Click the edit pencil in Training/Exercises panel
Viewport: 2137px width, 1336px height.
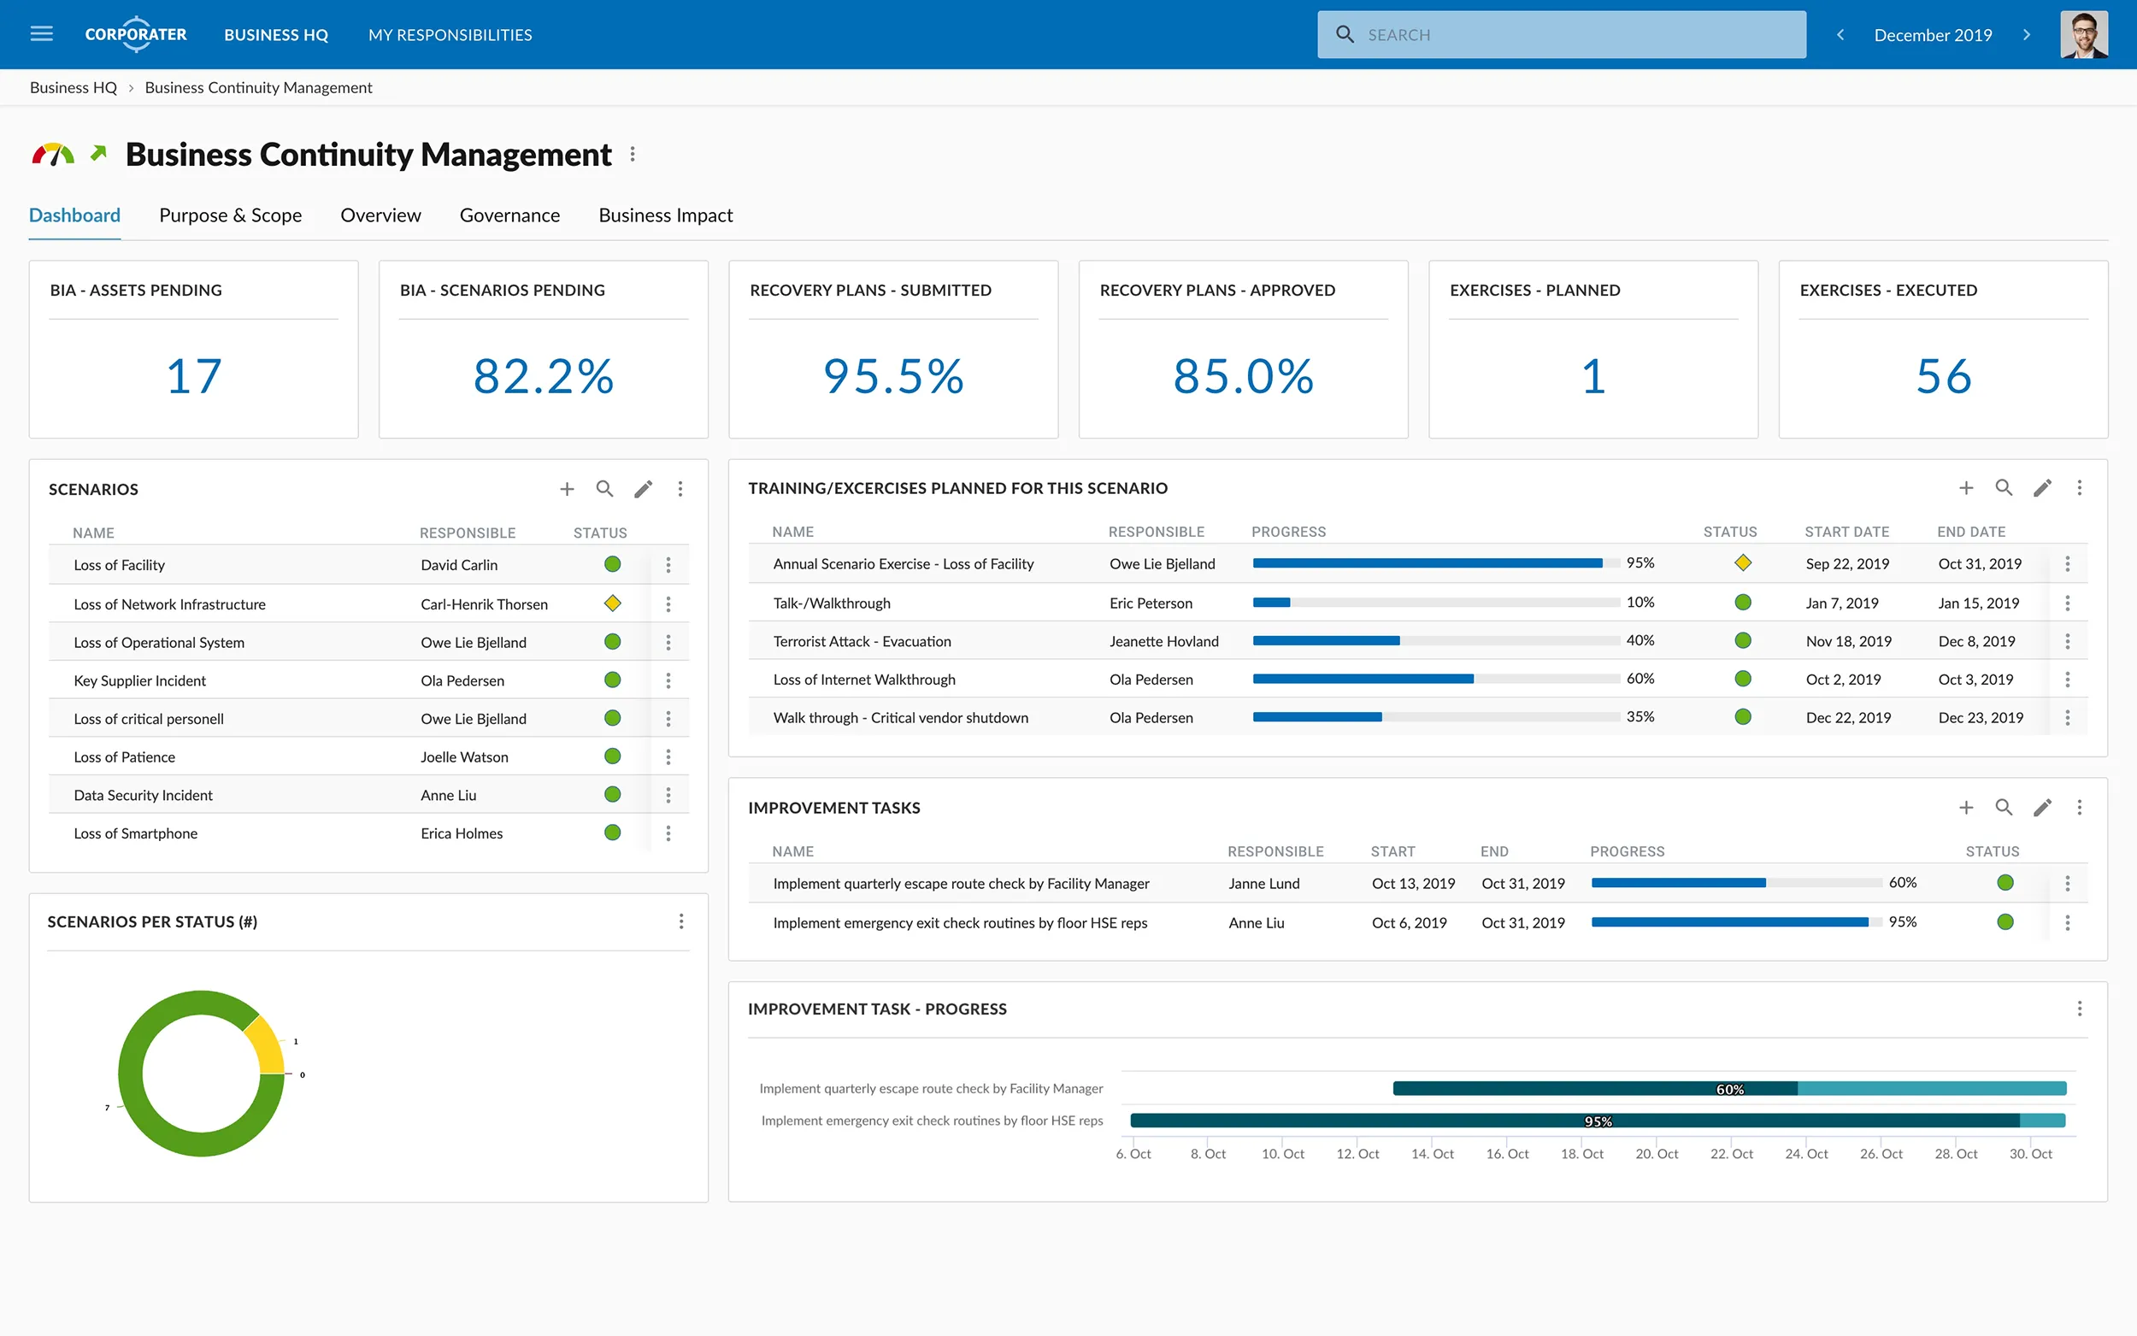point(2041,488)
